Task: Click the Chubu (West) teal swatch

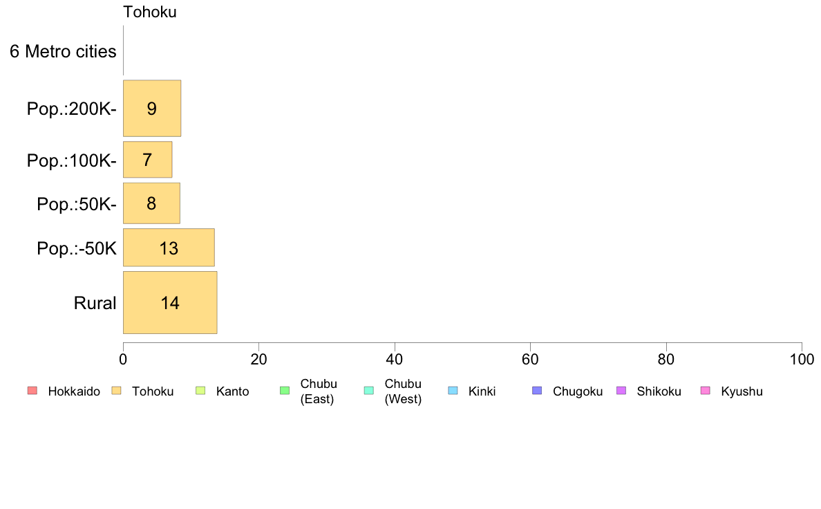Action: point(368,391)
